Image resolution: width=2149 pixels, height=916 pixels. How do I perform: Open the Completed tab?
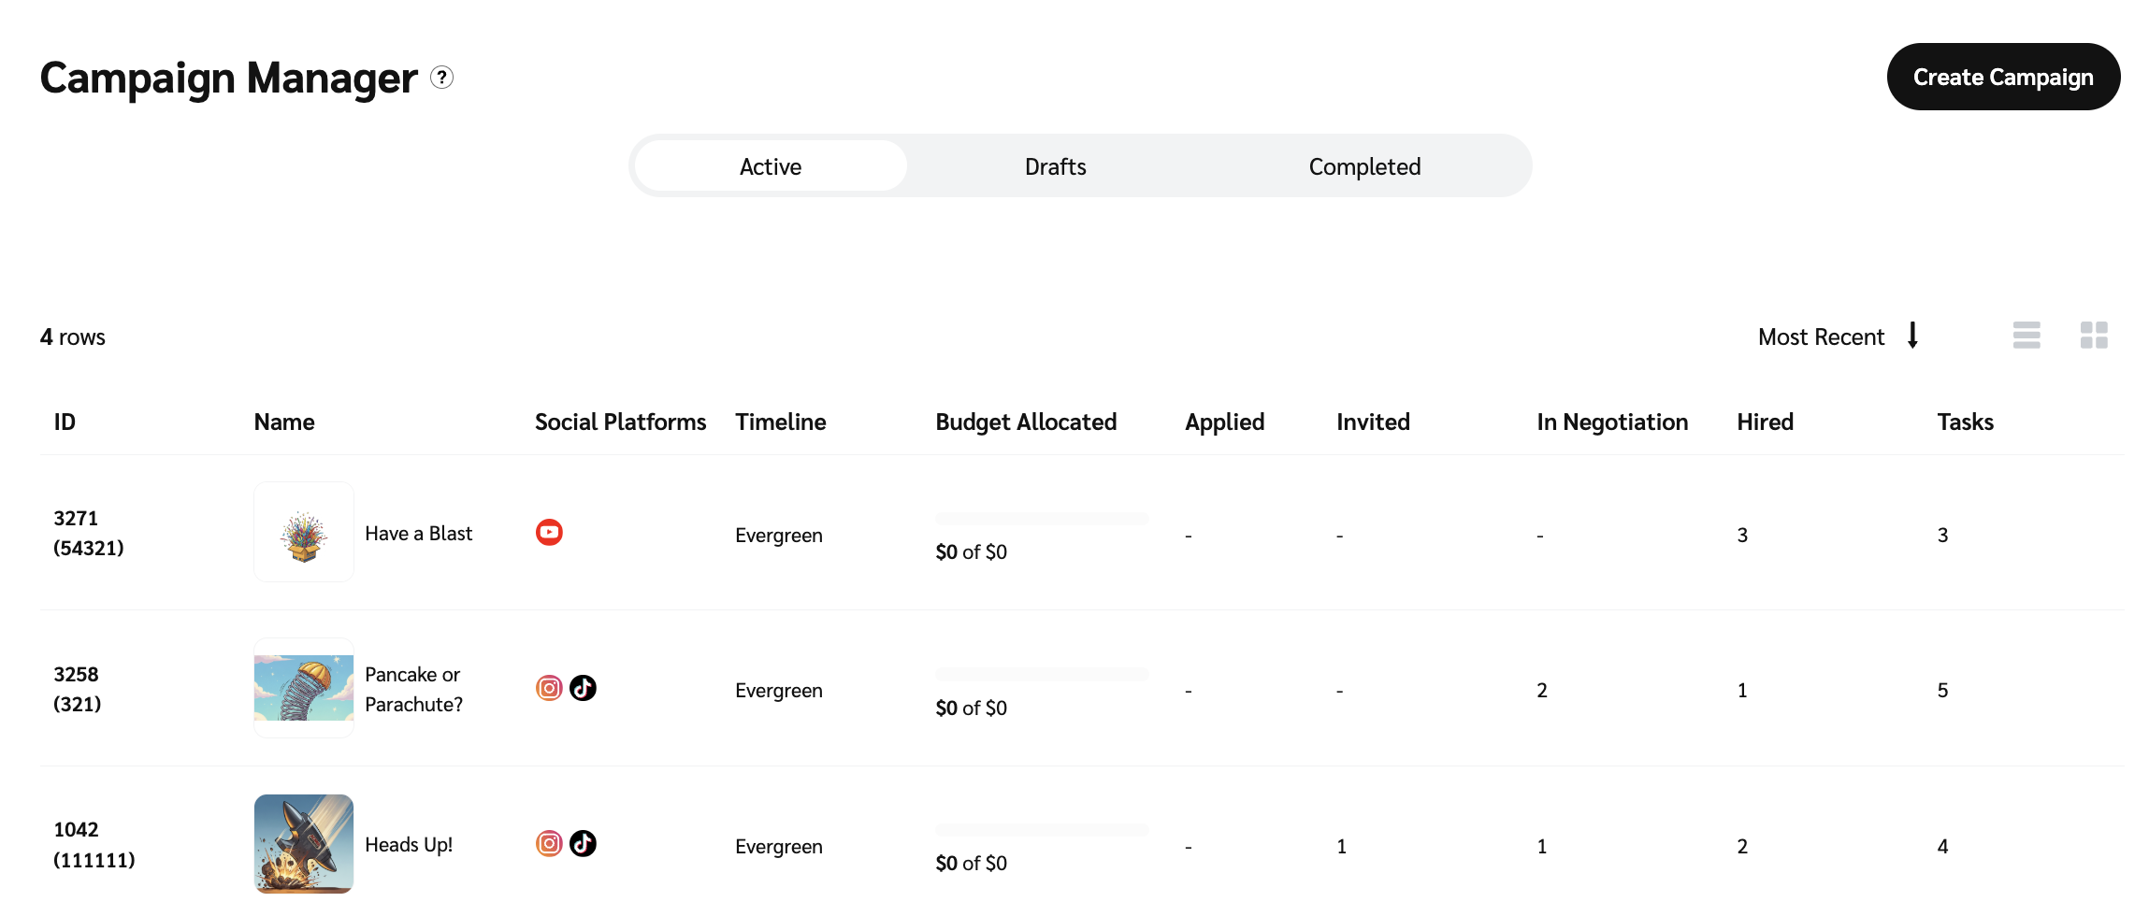[x=1363, y=166]
